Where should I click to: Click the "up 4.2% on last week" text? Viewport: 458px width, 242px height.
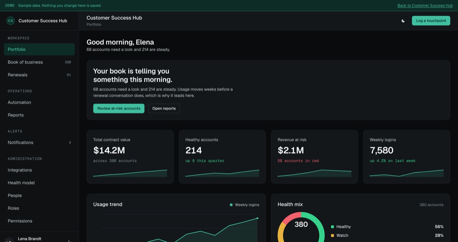pyautogui.click(x=393, y=161)
